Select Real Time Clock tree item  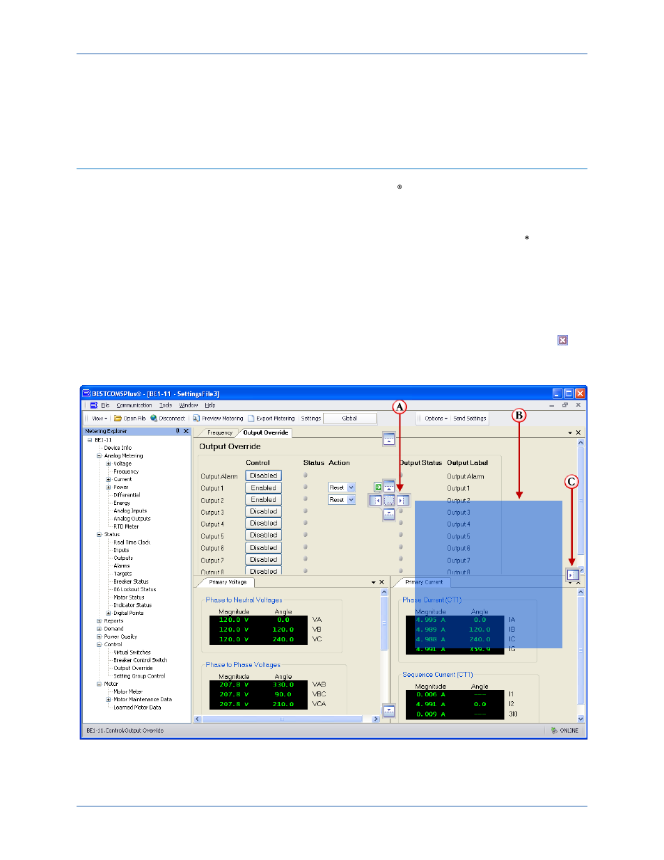pyautogui.click(x=132, y=542)
